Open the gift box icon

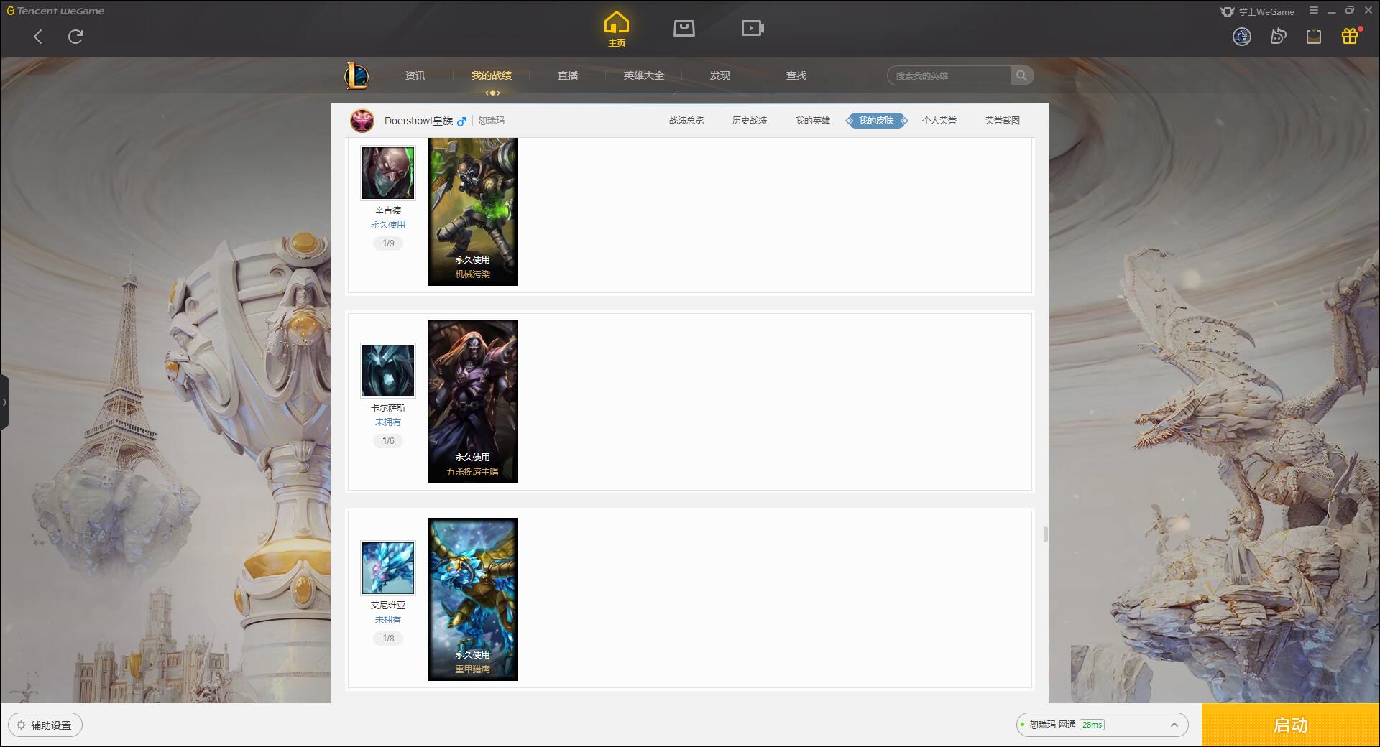tap(1350, 36)
